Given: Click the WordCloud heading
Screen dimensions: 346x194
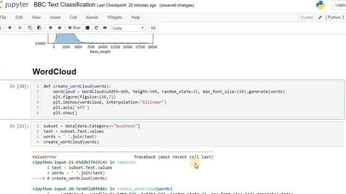Looking at the screenshot, I should coord(54,72).
